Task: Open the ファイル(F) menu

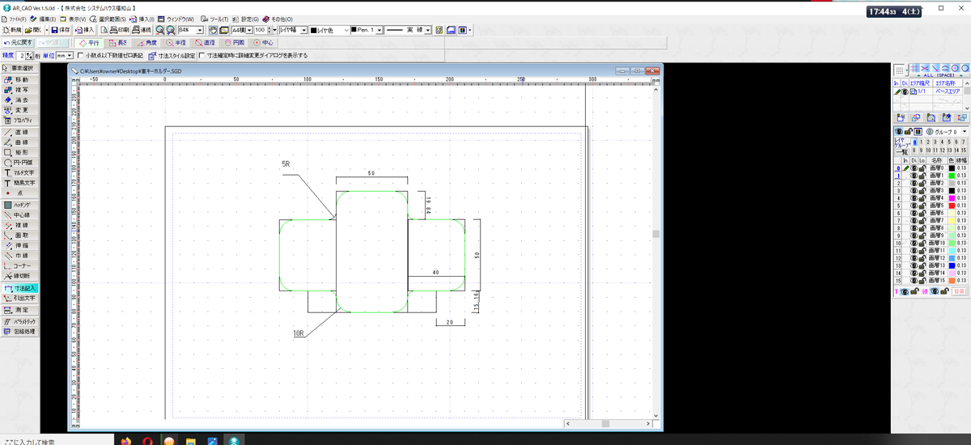Action: coord(14,18)
